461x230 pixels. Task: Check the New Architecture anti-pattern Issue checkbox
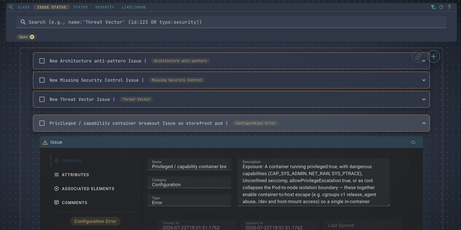42,61
